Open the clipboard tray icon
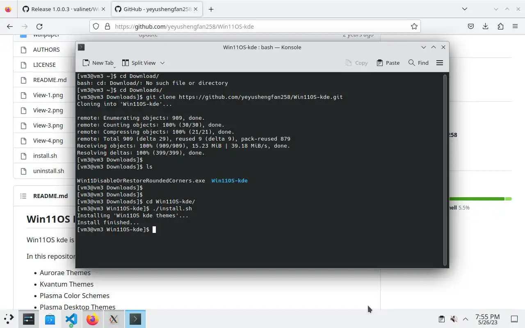525x328 pixels. (441, 319)
